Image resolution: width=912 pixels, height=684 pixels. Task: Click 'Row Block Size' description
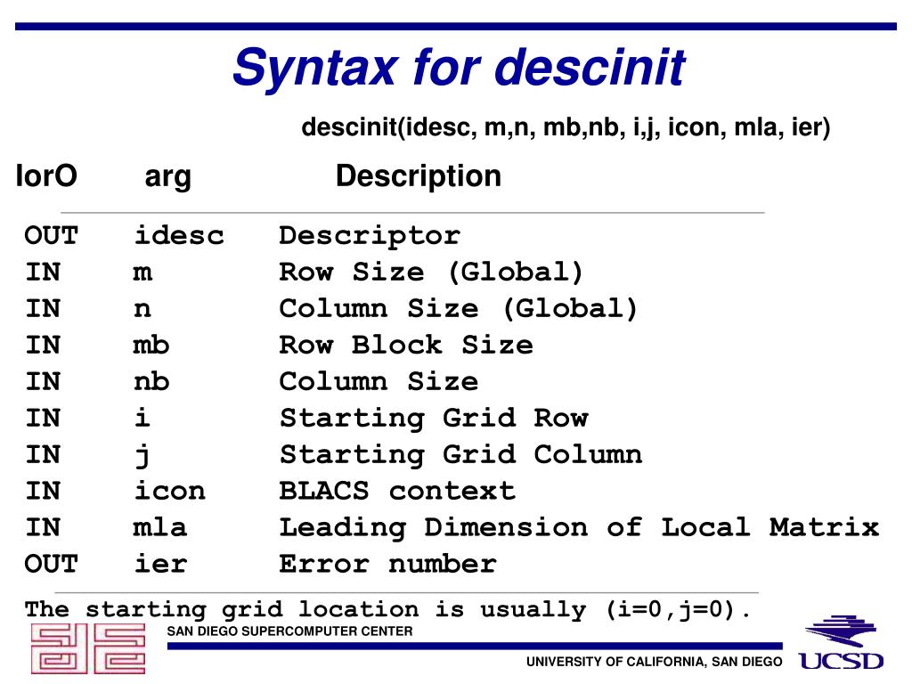click(x=406, y=345)
